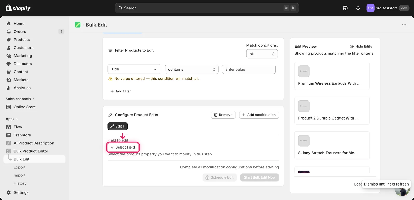Click the Markets globe icon
This screenshot has height=200, width=414.
pos(9,80)
